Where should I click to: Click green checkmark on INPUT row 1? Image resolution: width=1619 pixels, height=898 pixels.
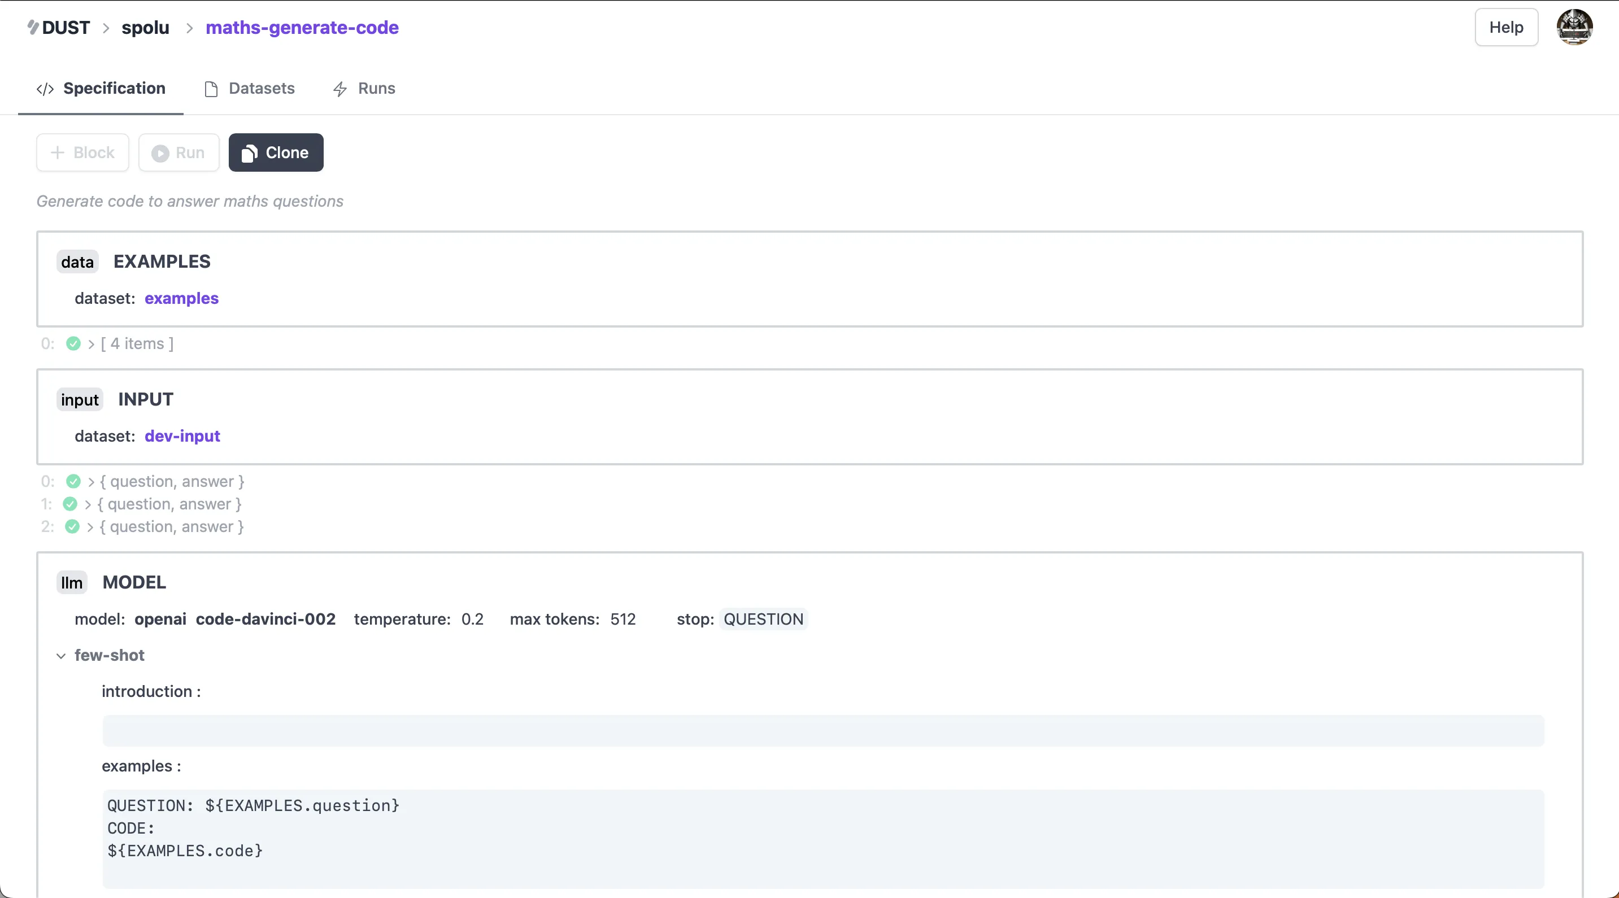tap(71, 504)
